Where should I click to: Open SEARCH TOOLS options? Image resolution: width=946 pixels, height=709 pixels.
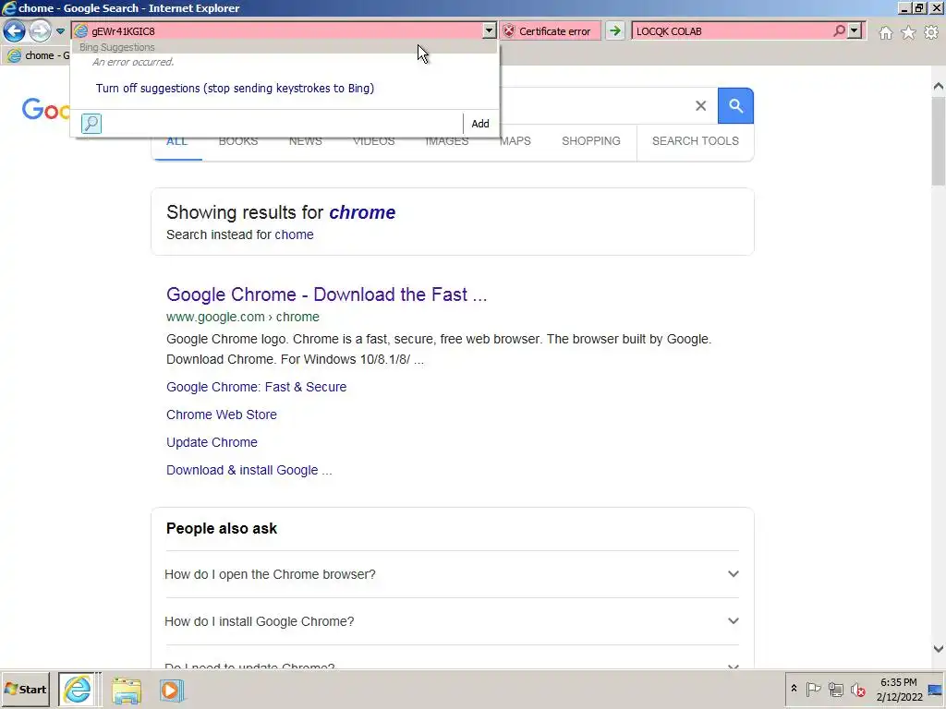(x=695, y=141)
